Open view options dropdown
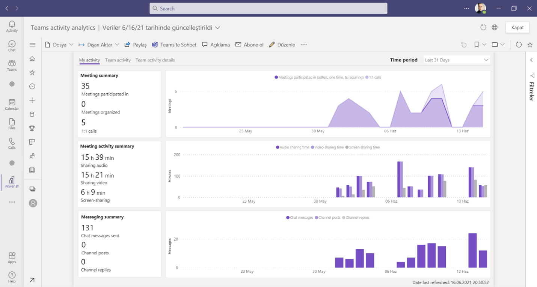Viewport: 537px width, 287px height. point(498,45)
